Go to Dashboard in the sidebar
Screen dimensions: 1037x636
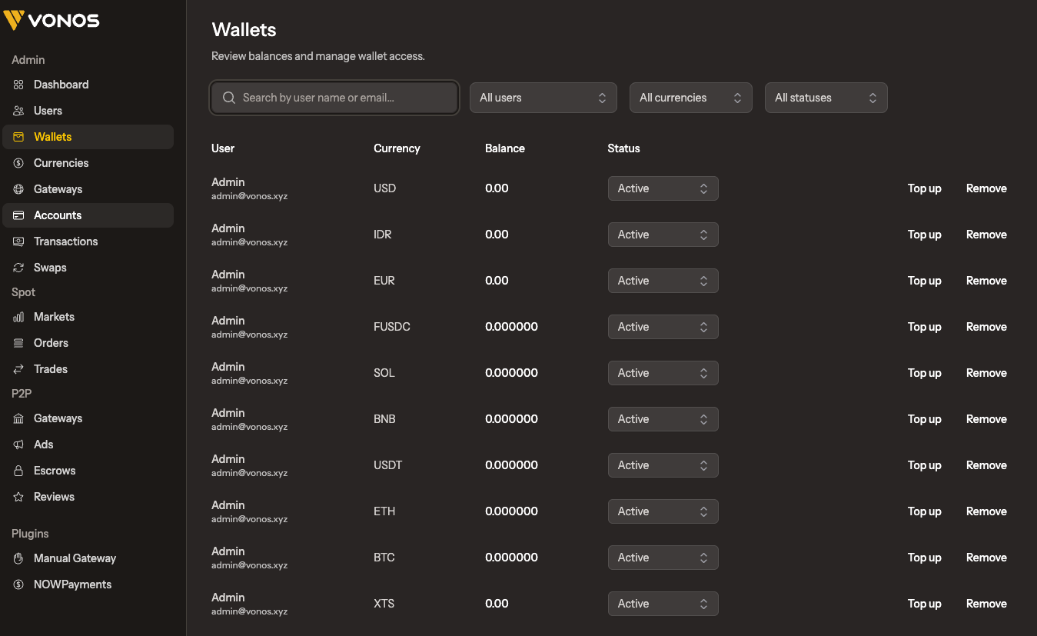point(88,85)
